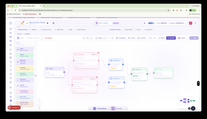Open the English language dropdown
Viewport: 207px width, 119px height.
tap(183, 38)
